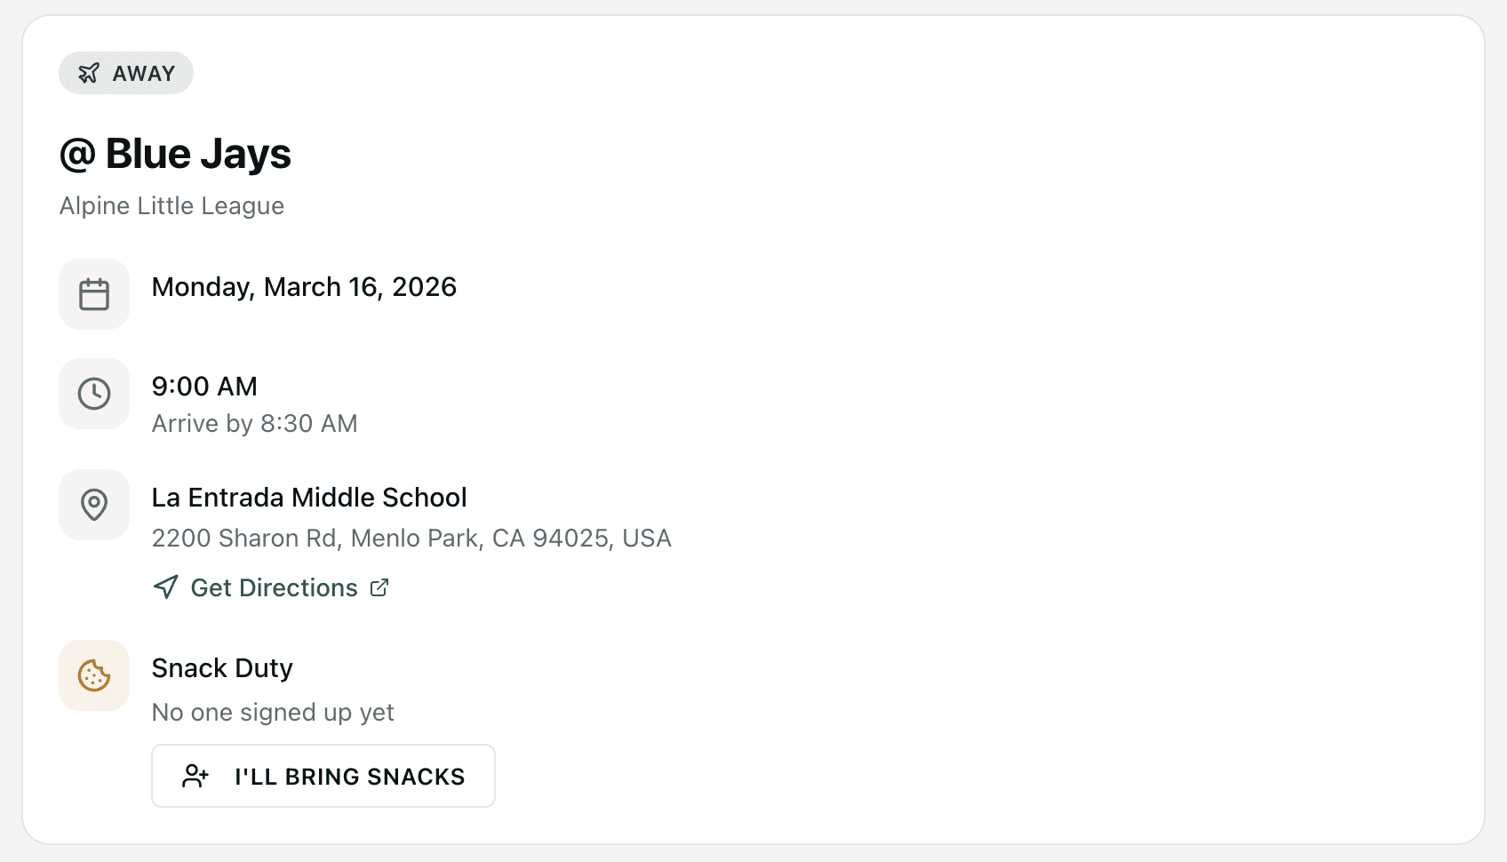Click the No one signed up yet text
This screenshot has width=1507, height=862.
point(273,713)
